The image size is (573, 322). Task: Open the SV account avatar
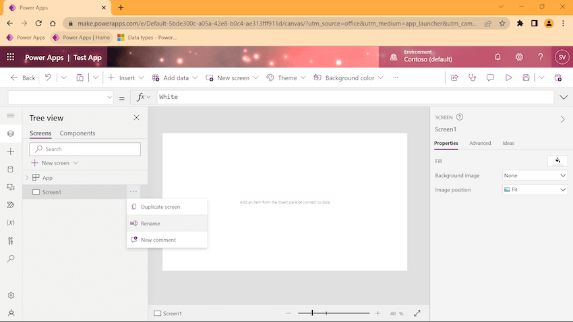562,57
